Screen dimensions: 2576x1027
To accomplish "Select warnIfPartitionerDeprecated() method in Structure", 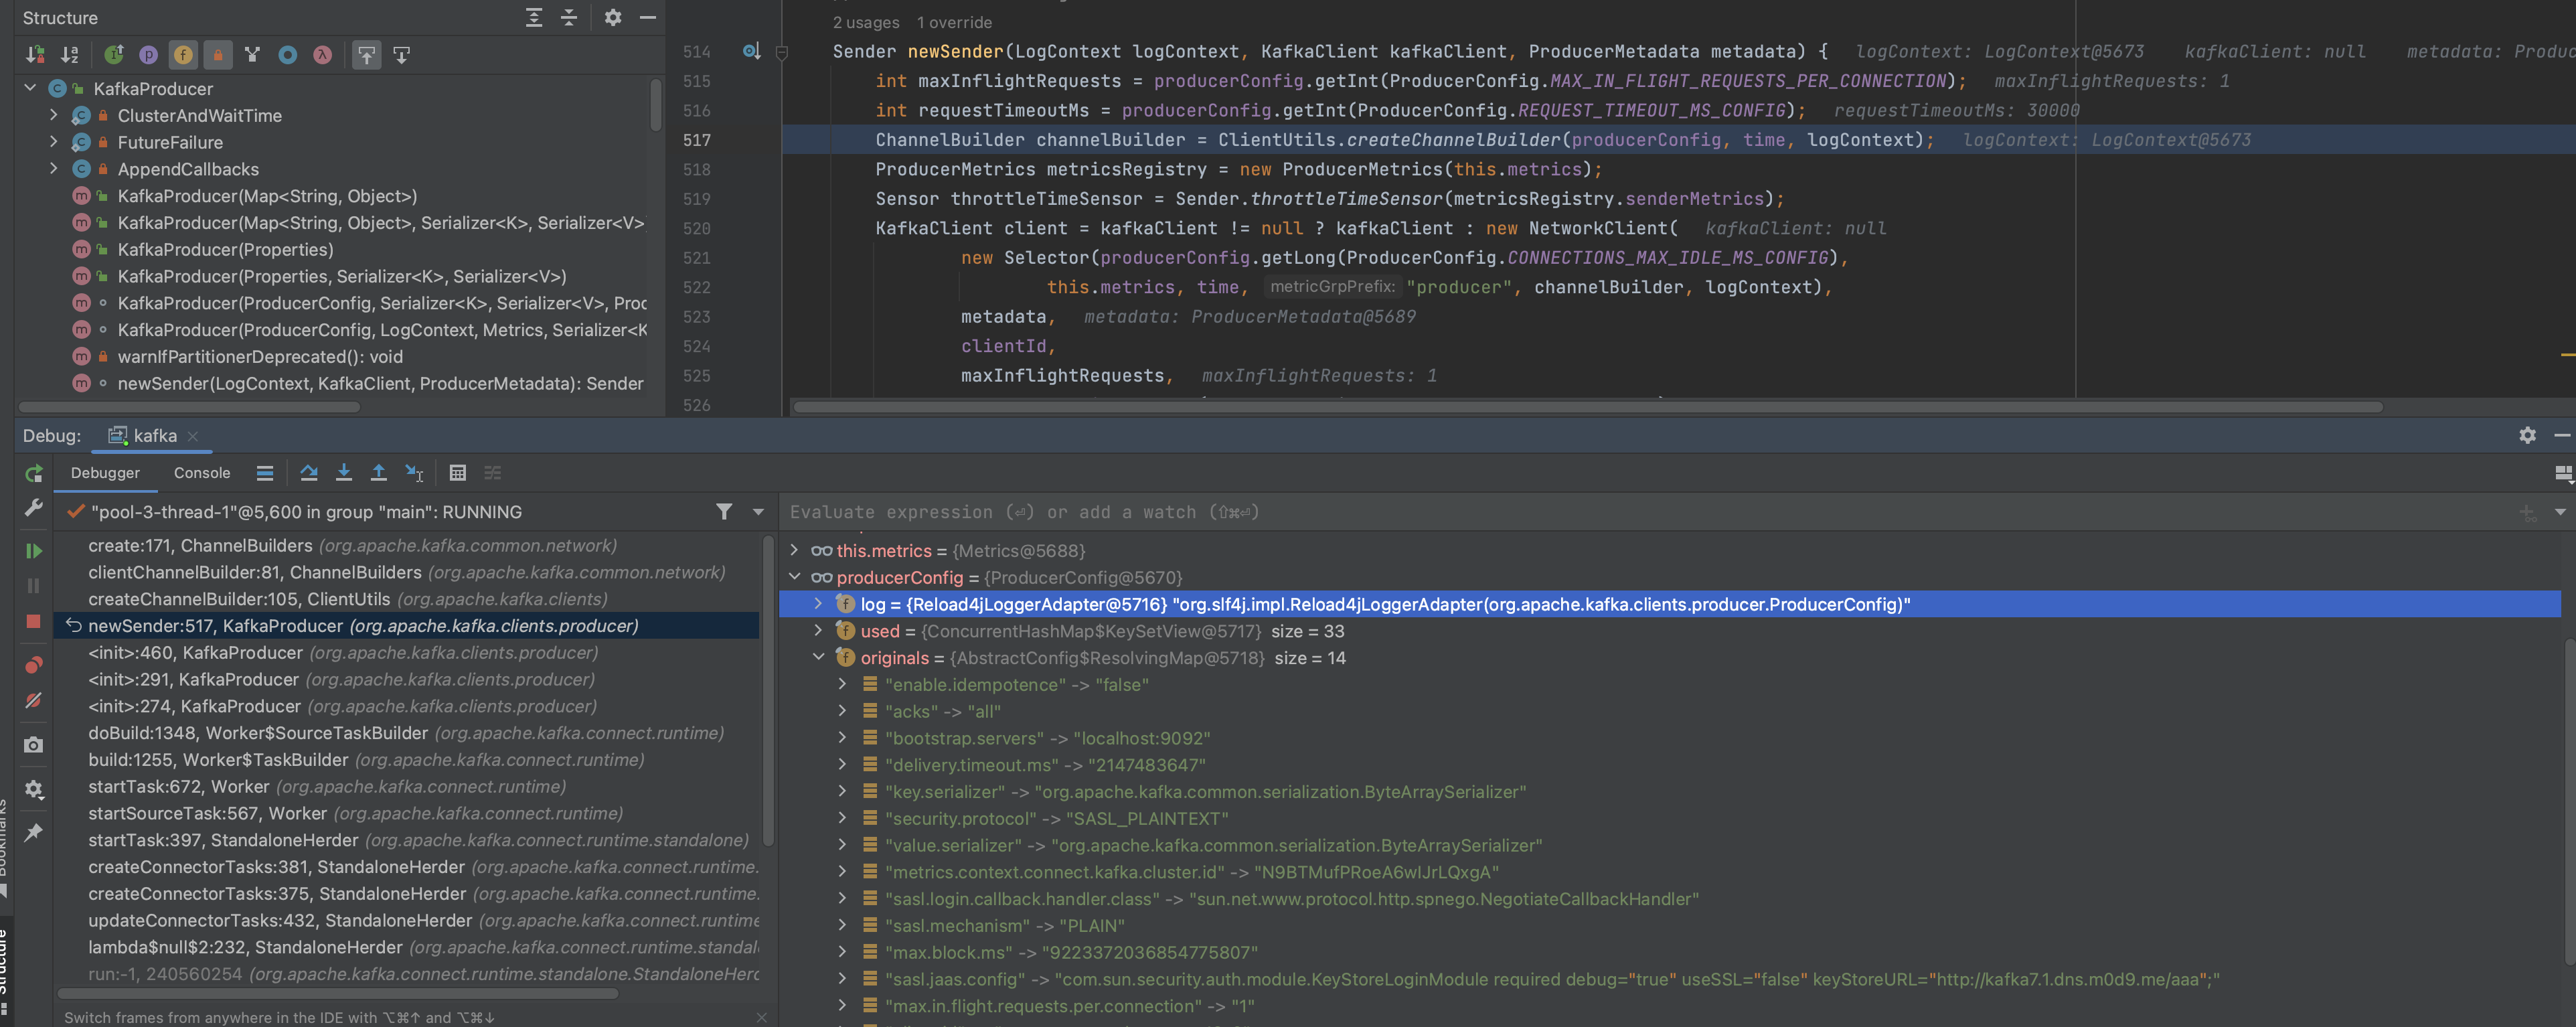I will (260, 356).
